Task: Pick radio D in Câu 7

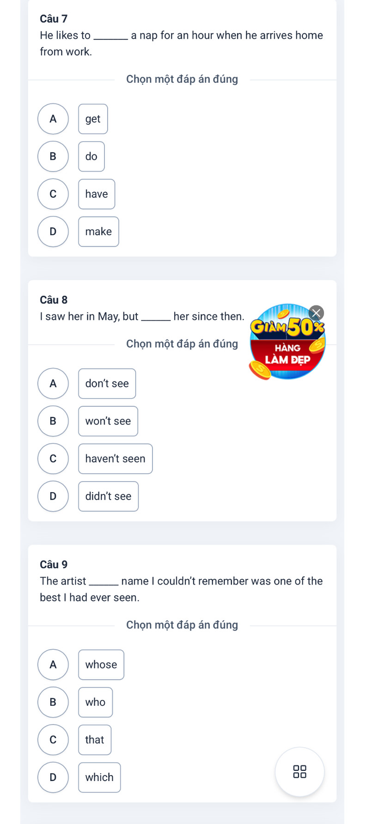Action: [x=53, y=232]
